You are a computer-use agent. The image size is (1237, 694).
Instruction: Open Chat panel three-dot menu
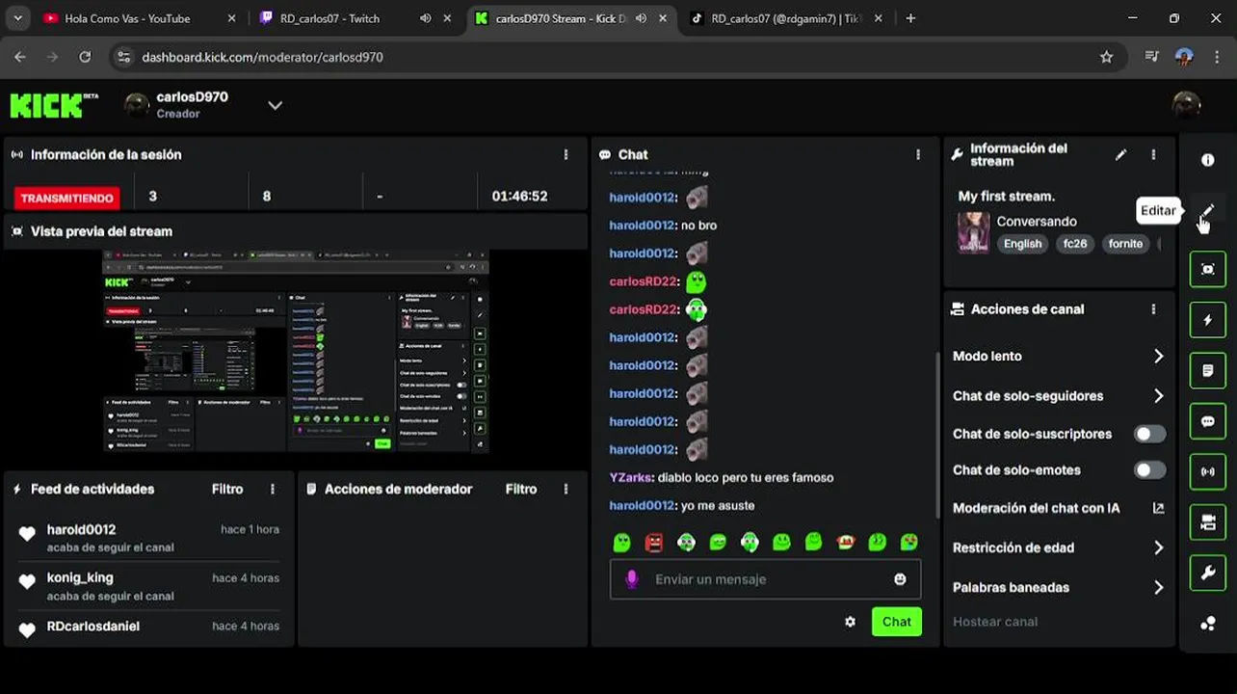[x=918, y=154]
